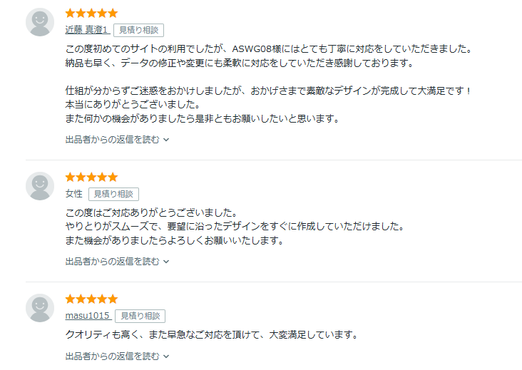The width and height of the screenshot is (522, 370).
Task: Click the line starting with 仕組が分からず
Action: (269, 91)
